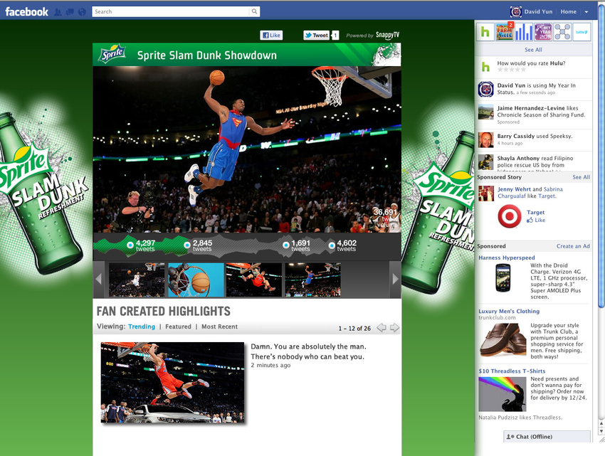Image resolution: width=605 pixels, height=456 pixels.
Task: Click See All under the app icons
Action: click(533, 50)
